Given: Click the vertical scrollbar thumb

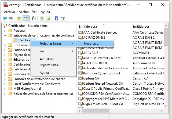Looking at the screenshot, I should tap(166, 37).
